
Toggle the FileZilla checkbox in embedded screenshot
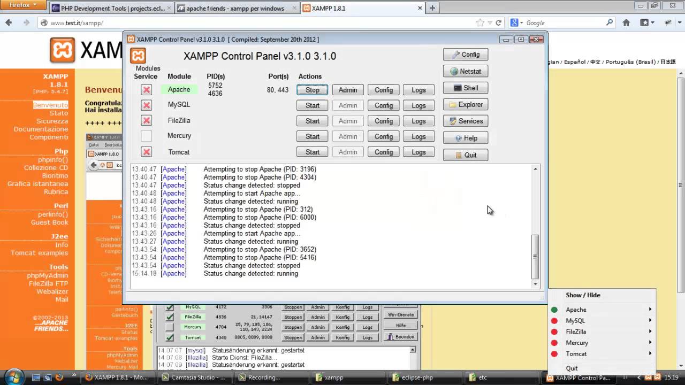[x=170, y=317]
